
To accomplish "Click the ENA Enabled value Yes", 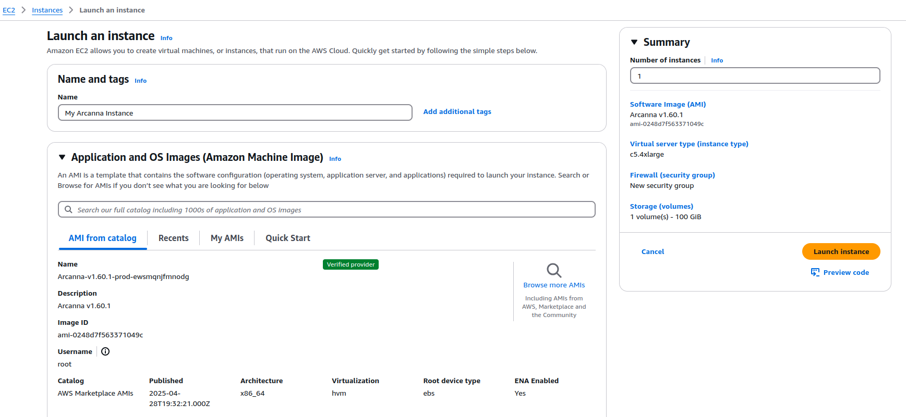I will [520, 393].
